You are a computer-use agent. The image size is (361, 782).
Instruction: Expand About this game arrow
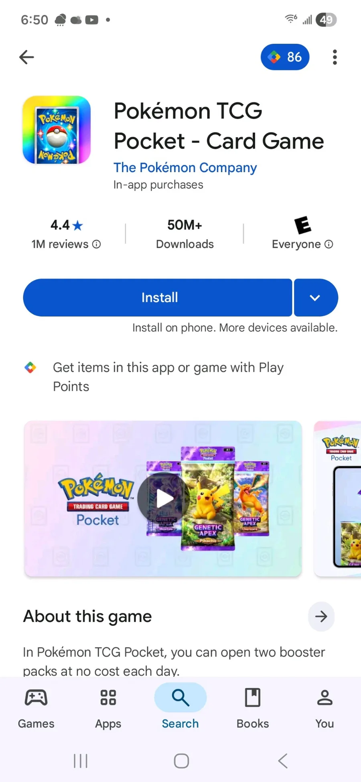[x=321, y=616]
